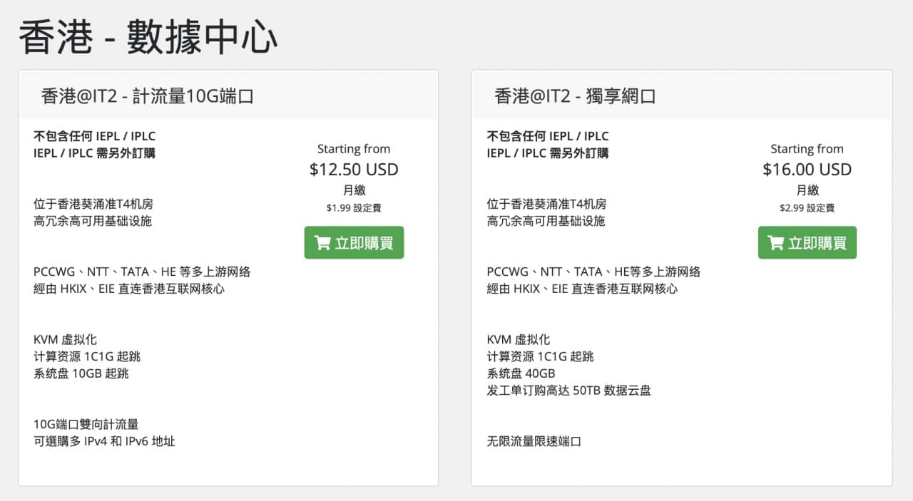
Task: Click the cart icon in the $16.00 plan button
Action: coord(775,243)
